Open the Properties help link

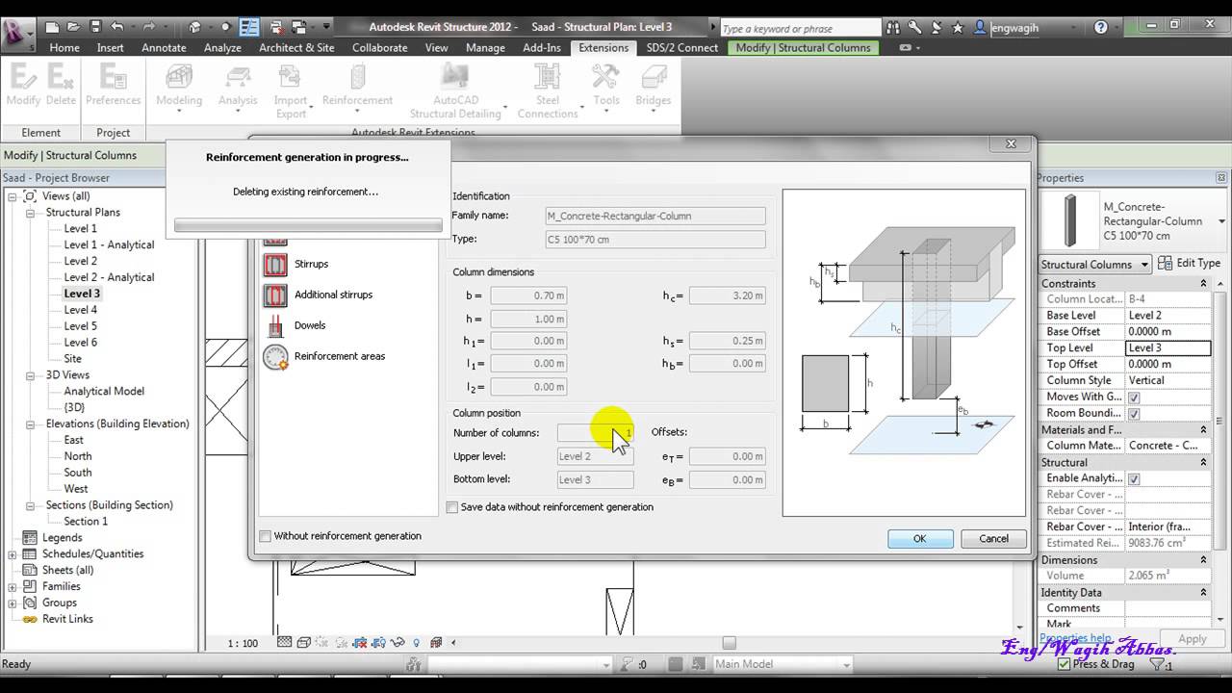tap(1075, 637)
